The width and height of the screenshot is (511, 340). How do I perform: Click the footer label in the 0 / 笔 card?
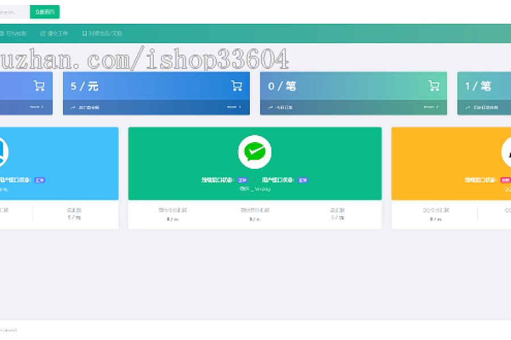(284, 107)
